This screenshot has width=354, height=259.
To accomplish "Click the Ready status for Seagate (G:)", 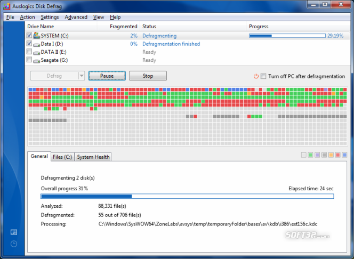I will point(149,60).
